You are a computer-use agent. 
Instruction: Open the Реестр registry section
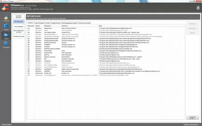point(6,27)
